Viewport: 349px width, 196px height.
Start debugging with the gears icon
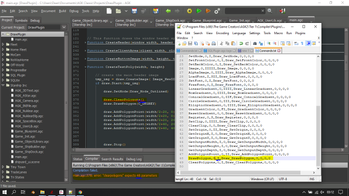tap(217, 11)
